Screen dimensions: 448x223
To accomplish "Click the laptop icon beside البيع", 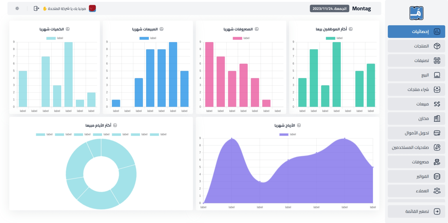I will pyautogui.click(x=437, y=75).
